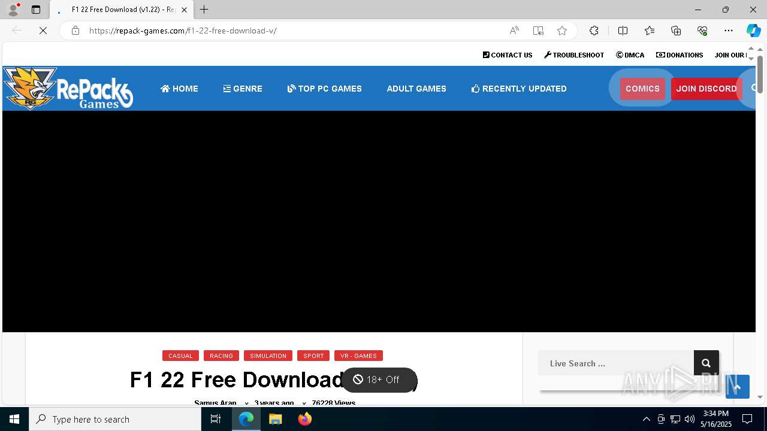Open TOP PC GAMES menu item

324,89
